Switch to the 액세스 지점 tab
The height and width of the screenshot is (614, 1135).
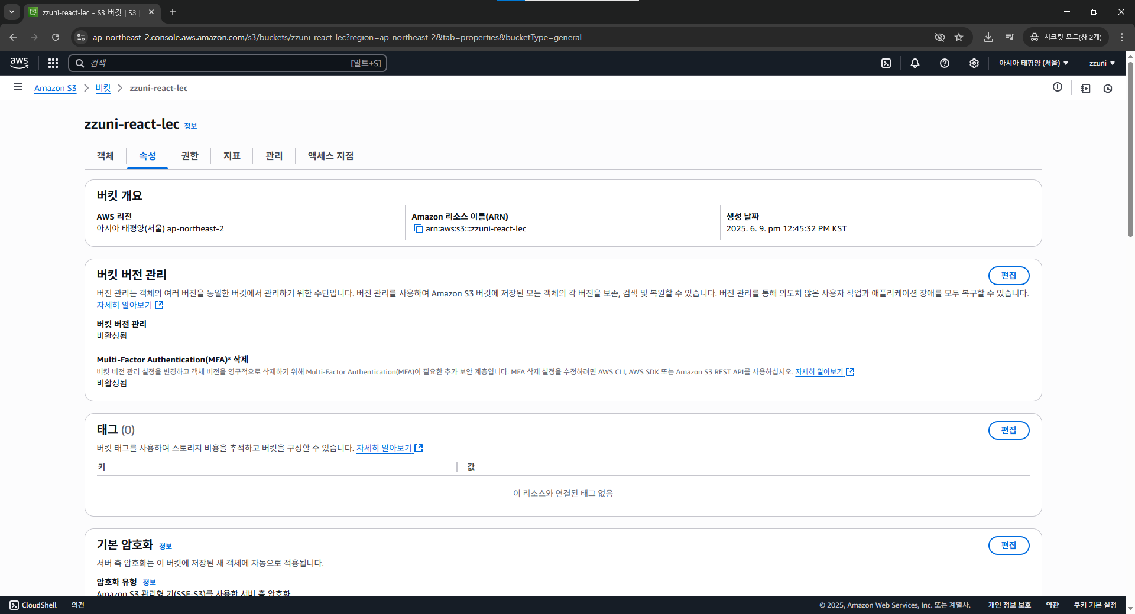point(330,156)
